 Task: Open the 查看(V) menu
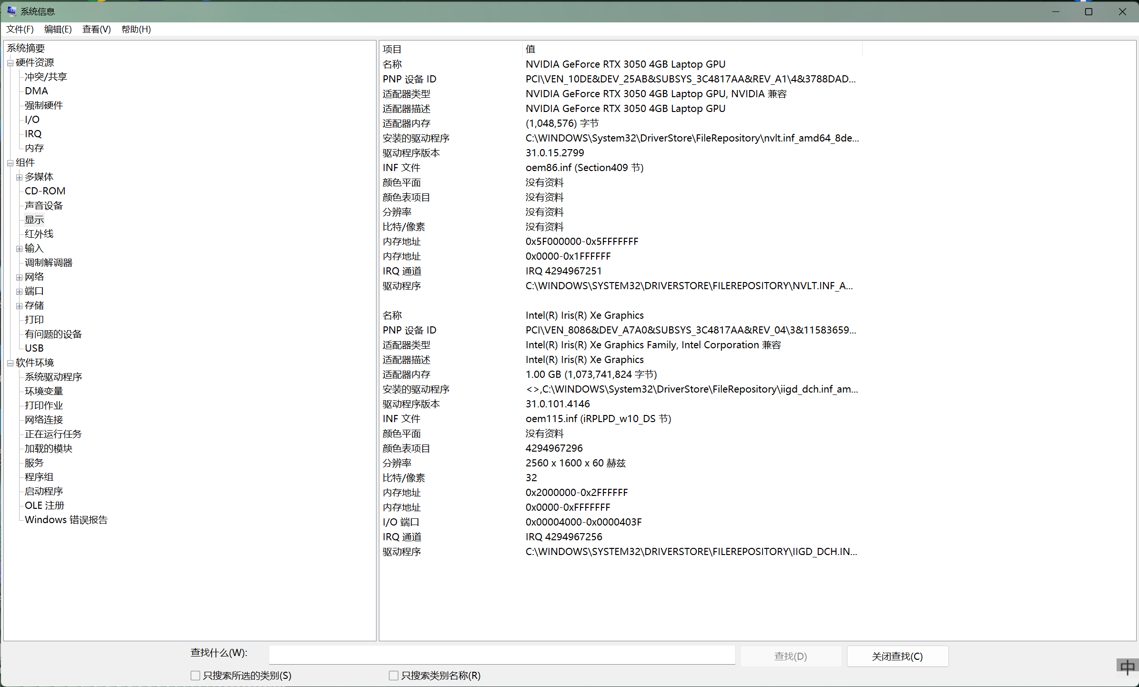click(97, 29)
